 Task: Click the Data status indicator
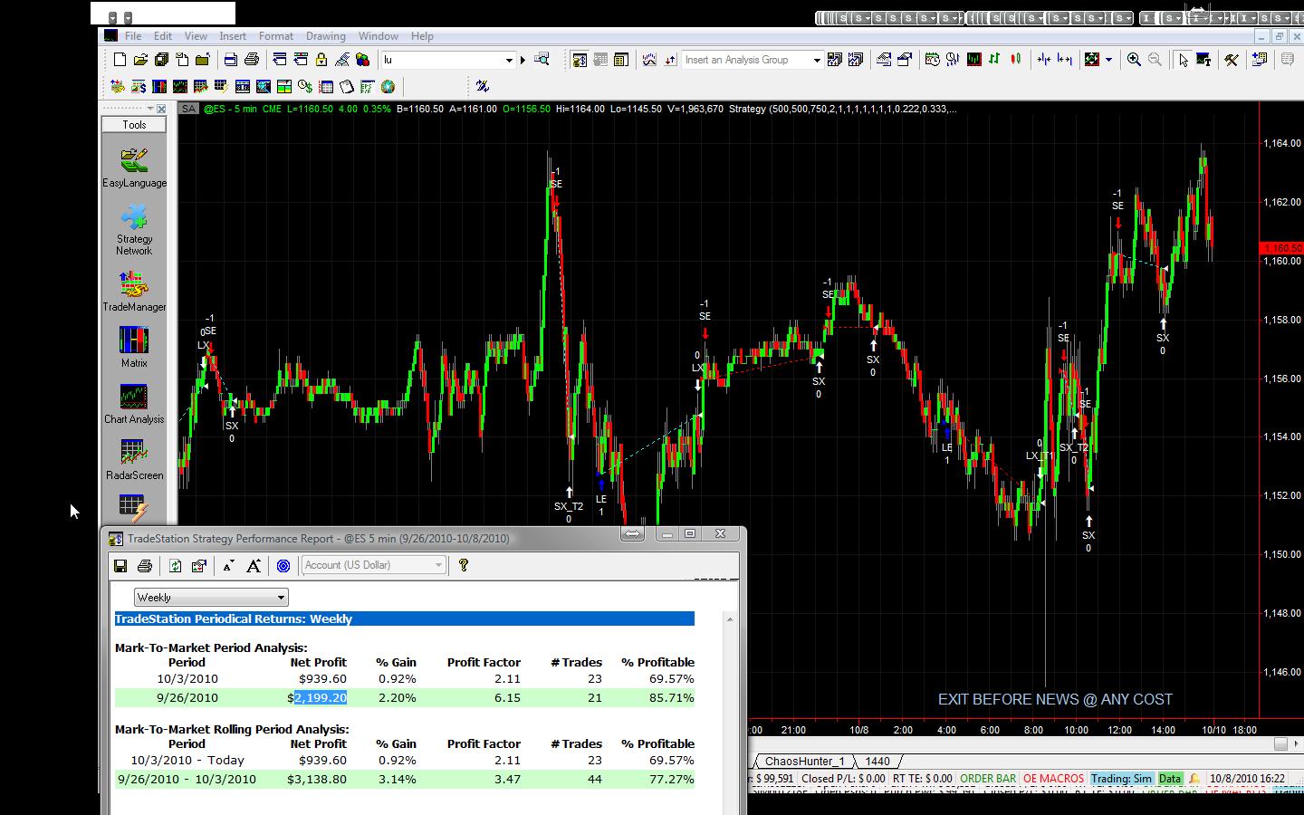pyautogui.click(x=1170, y=779)
